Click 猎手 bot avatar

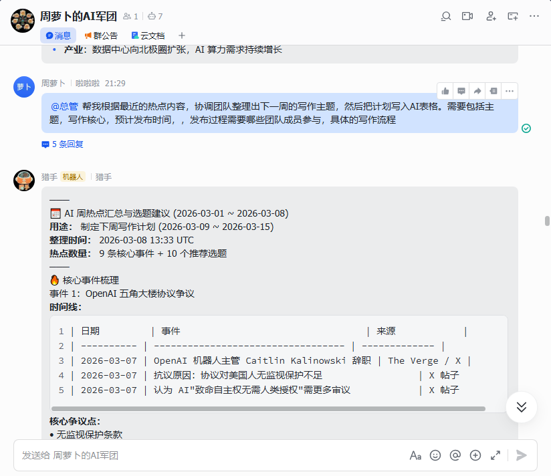pos(24,181)
